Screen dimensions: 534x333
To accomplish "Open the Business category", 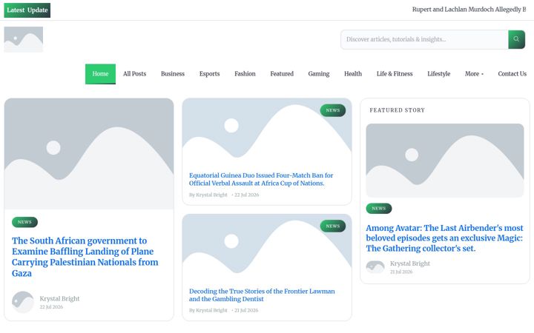I will coord(173,74).
